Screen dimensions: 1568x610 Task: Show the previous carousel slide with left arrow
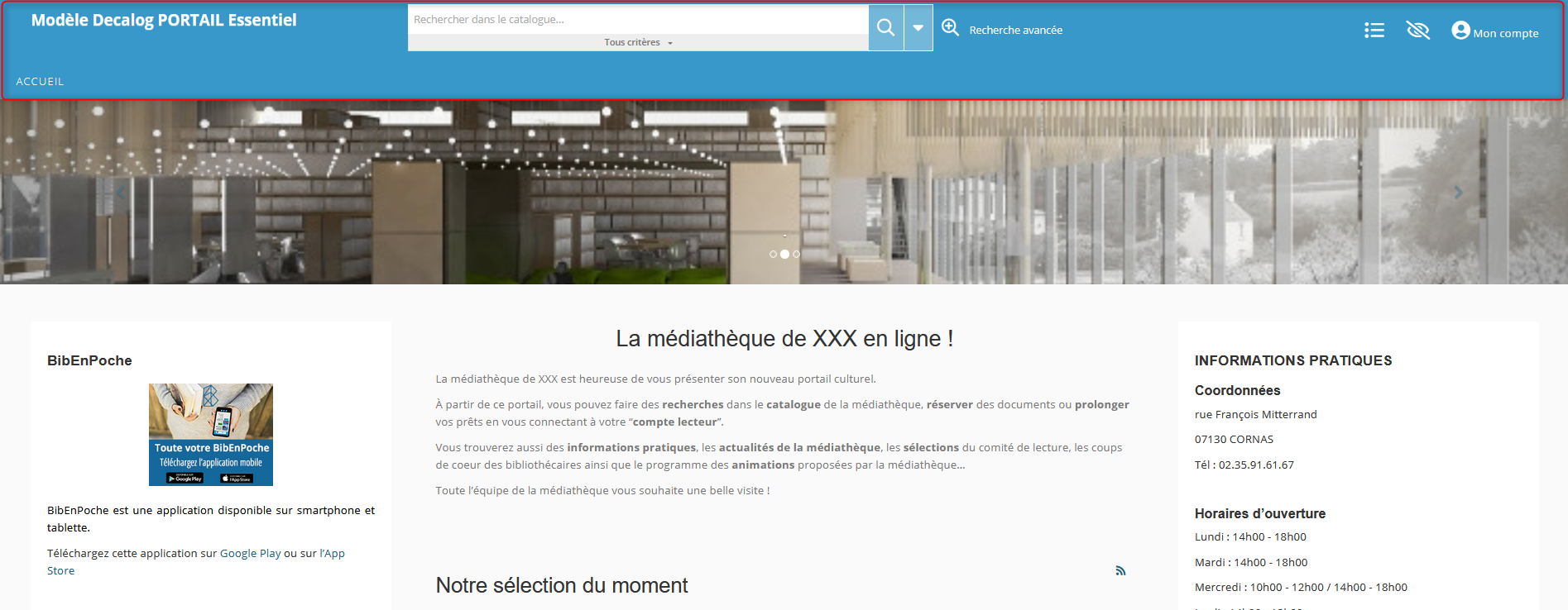pos(120,193)
